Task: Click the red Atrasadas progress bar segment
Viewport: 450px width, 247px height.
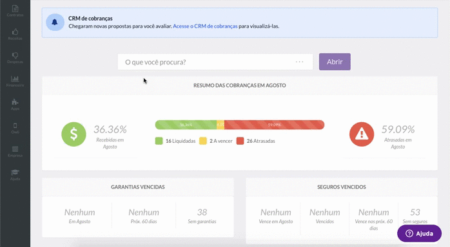Action: 275,125
